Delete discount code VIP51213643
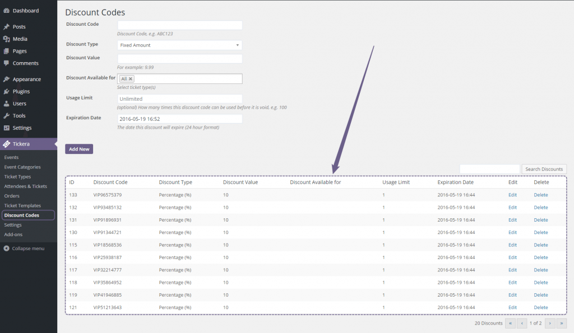 541,307
